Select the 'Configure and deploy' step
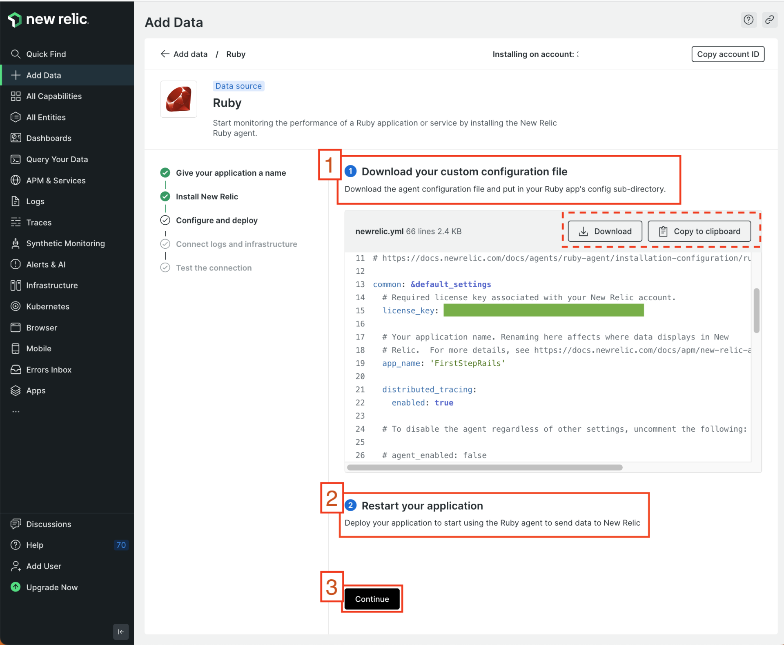Screen dimensions: 784x645 pos(216,220)
